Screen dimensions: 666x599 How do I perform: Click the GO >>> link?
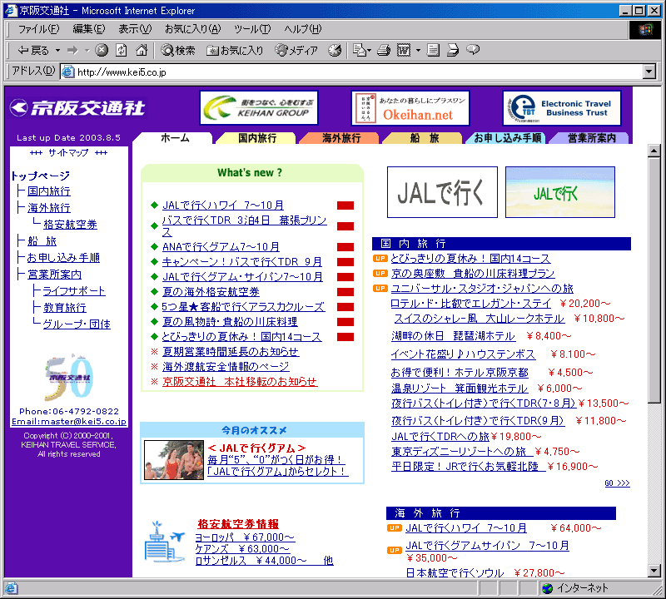pos(617,483)
